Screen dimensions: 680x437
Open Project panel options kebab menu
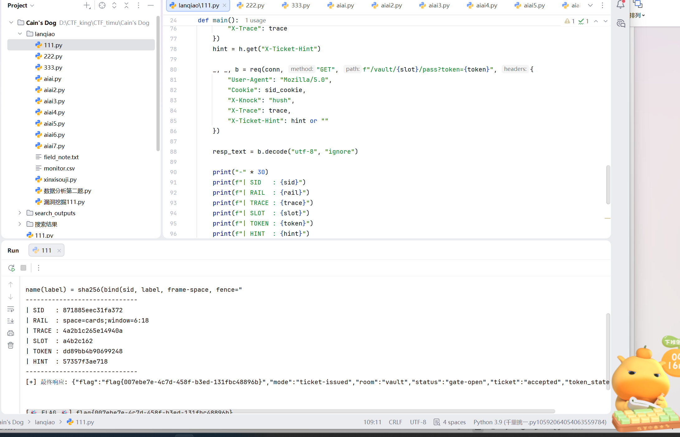coord(139,5)
